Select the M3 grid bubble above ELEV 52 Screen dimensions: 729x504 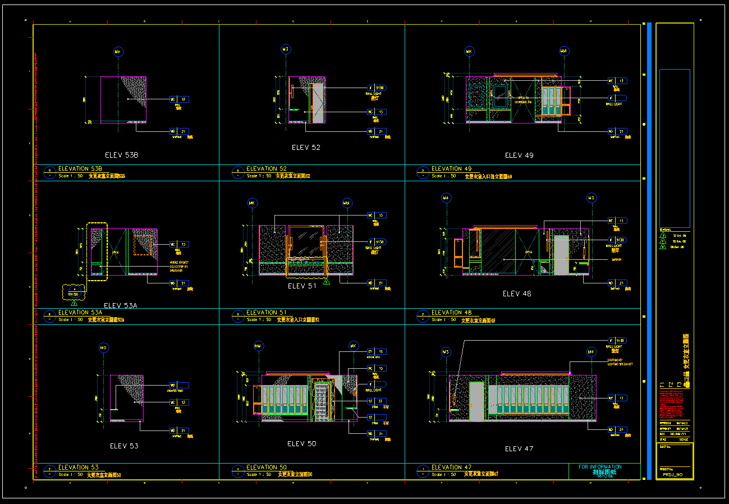[x=286, y=49]
